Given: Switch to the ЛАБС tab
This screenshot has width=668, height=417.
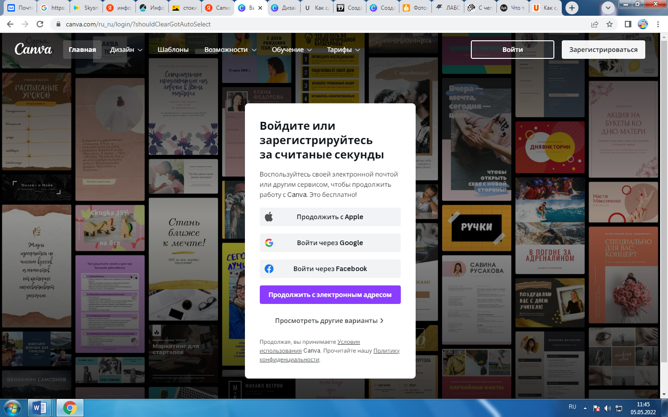Looking at the screenshot, I should click(448, 8).
